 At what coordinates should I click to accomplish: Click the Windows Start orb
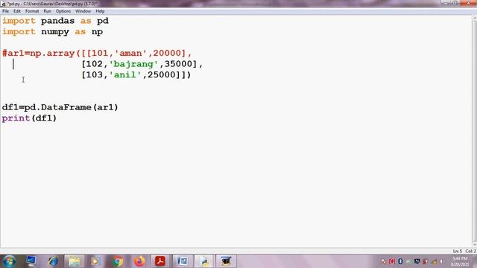tap(10, 261)
